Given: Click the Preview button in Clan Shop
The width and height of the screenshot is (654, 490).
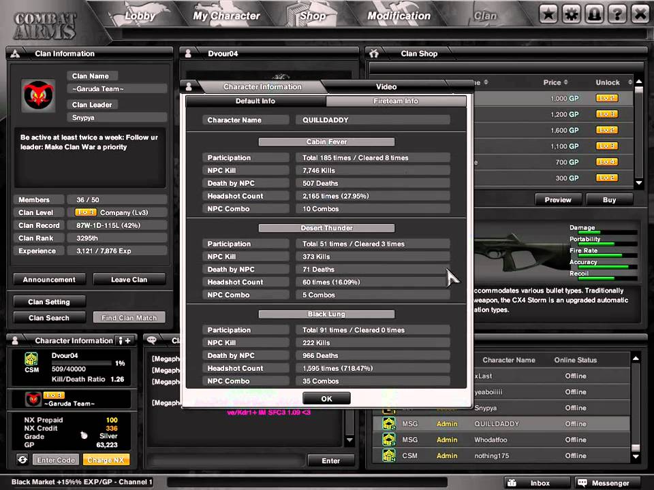Looking at the screenshot, I should pos(558,199).
